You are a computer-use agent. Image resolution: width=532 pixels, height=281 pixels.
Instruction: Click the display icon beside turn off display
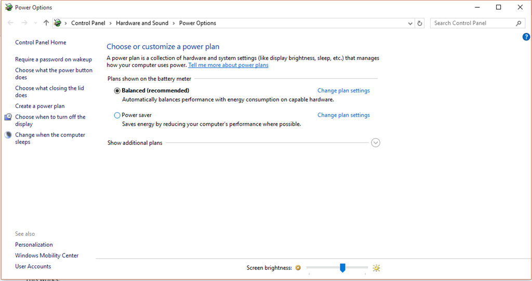pyautogui.click(x=8, y=117)
